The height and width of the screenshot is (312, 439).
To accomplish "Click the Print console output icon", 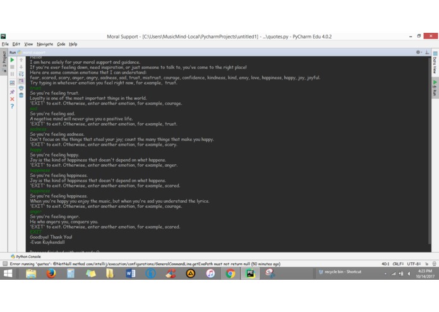I will (x=21, y=88).
